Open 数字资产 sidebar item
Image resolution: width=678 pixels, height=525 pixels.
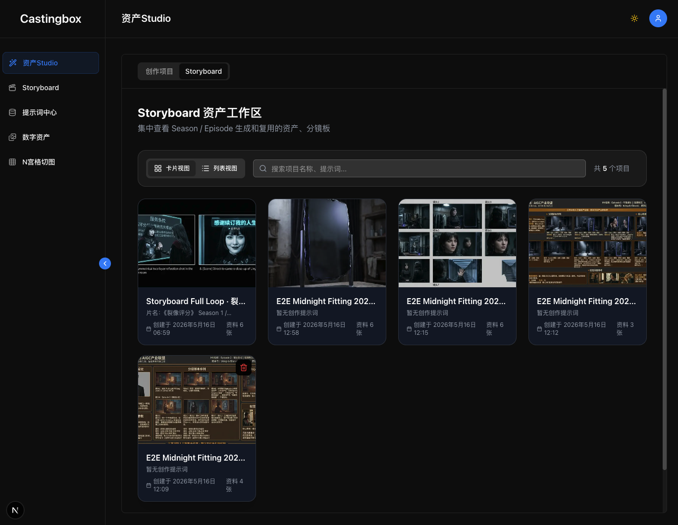pos(51,137)
